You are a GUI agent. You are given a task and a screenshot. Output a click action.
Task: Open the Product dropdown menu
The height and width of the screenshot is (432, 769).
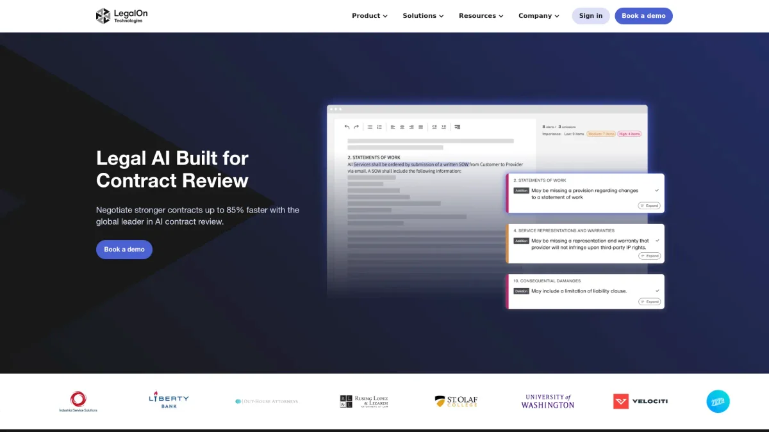(369, 16)
